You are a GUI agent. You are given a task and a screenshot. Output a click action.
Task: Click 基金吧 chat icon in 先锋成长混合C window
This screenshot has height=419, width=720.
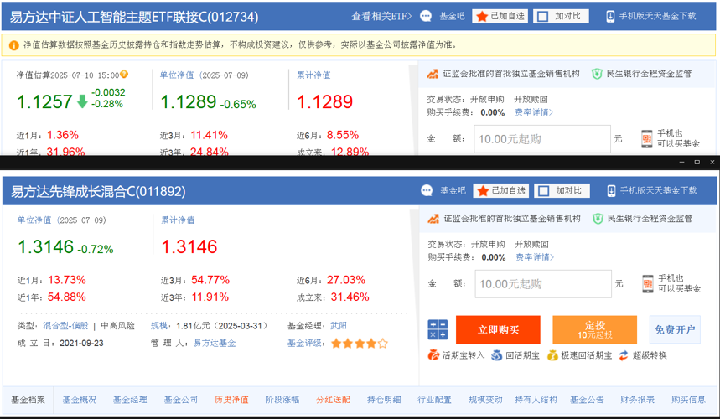[427, 190]
